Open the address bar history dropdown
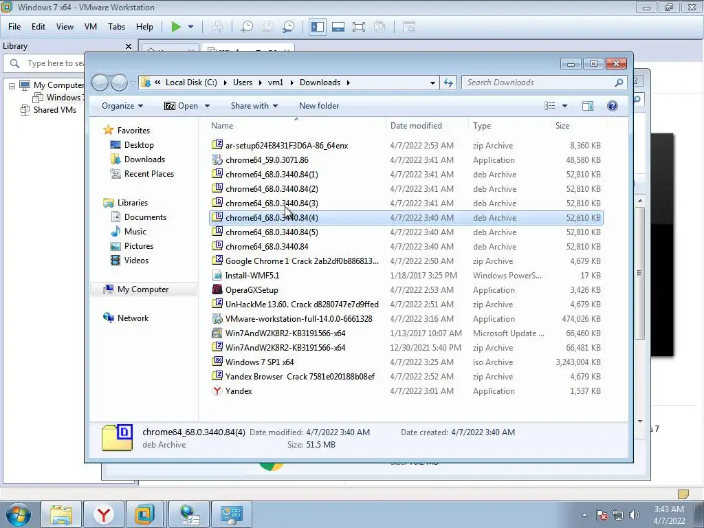 pos(432,82)
